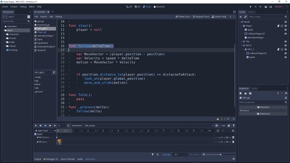Click the Animation tools button
This screenshot has height=163, width=290.
tap(77, 126)
